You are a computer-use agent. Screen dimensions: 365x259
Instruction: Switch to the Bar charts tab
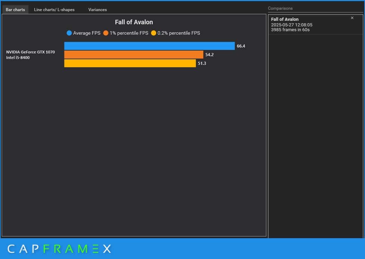[15, 10]
